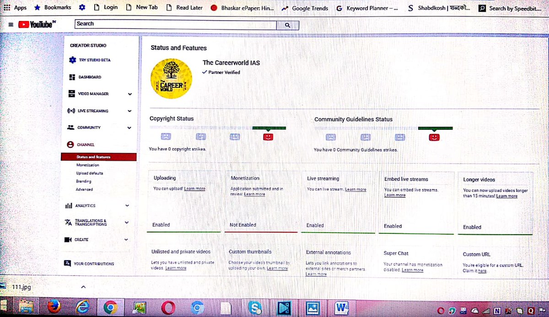Click The Career World channel avatar
The width and height of the screenshot is (549, 317).
171,79
